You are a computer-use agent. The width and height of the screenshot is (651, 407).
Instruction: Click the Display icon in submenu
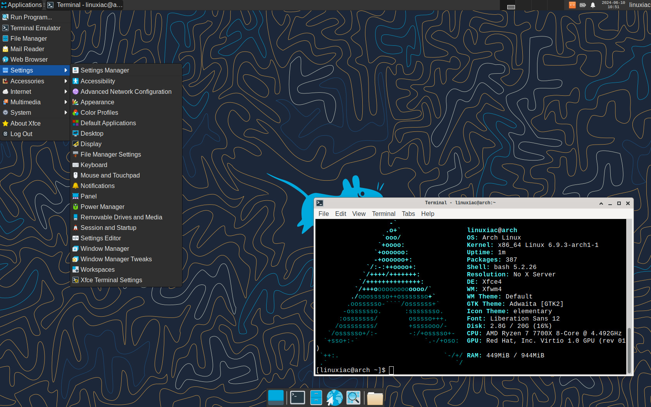[x=76, y=144]
